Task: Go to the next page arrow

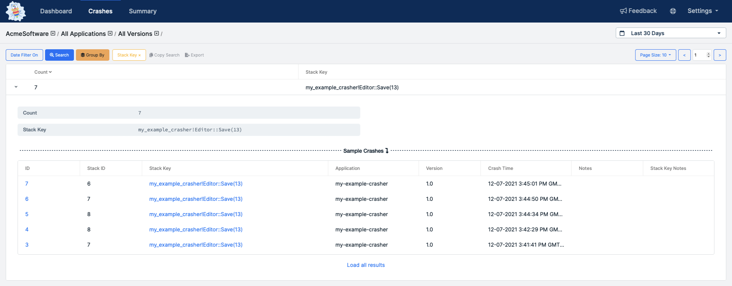Action: pos(720,55)
